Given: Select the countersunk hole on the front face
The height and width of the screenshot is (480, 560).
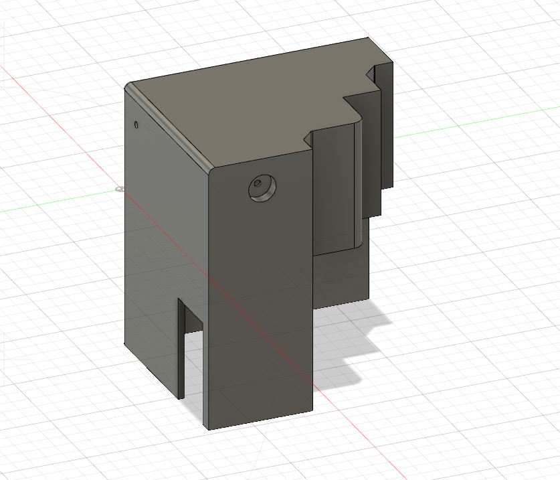Looking at the screenshot, I should click(x=262, y=188).
